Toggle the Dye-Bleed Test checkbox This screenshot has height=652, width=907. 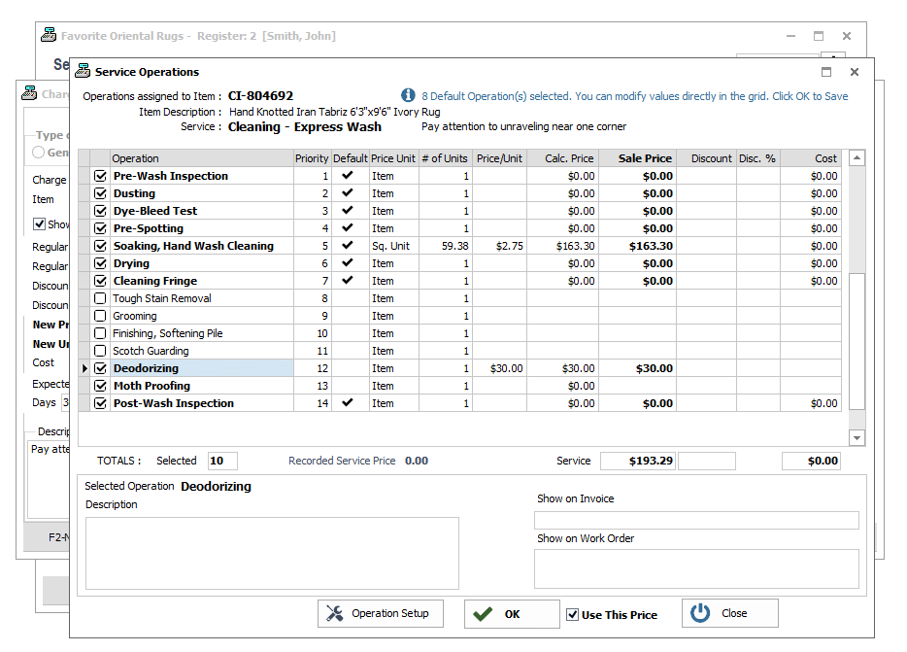click(x=101, y=211)
